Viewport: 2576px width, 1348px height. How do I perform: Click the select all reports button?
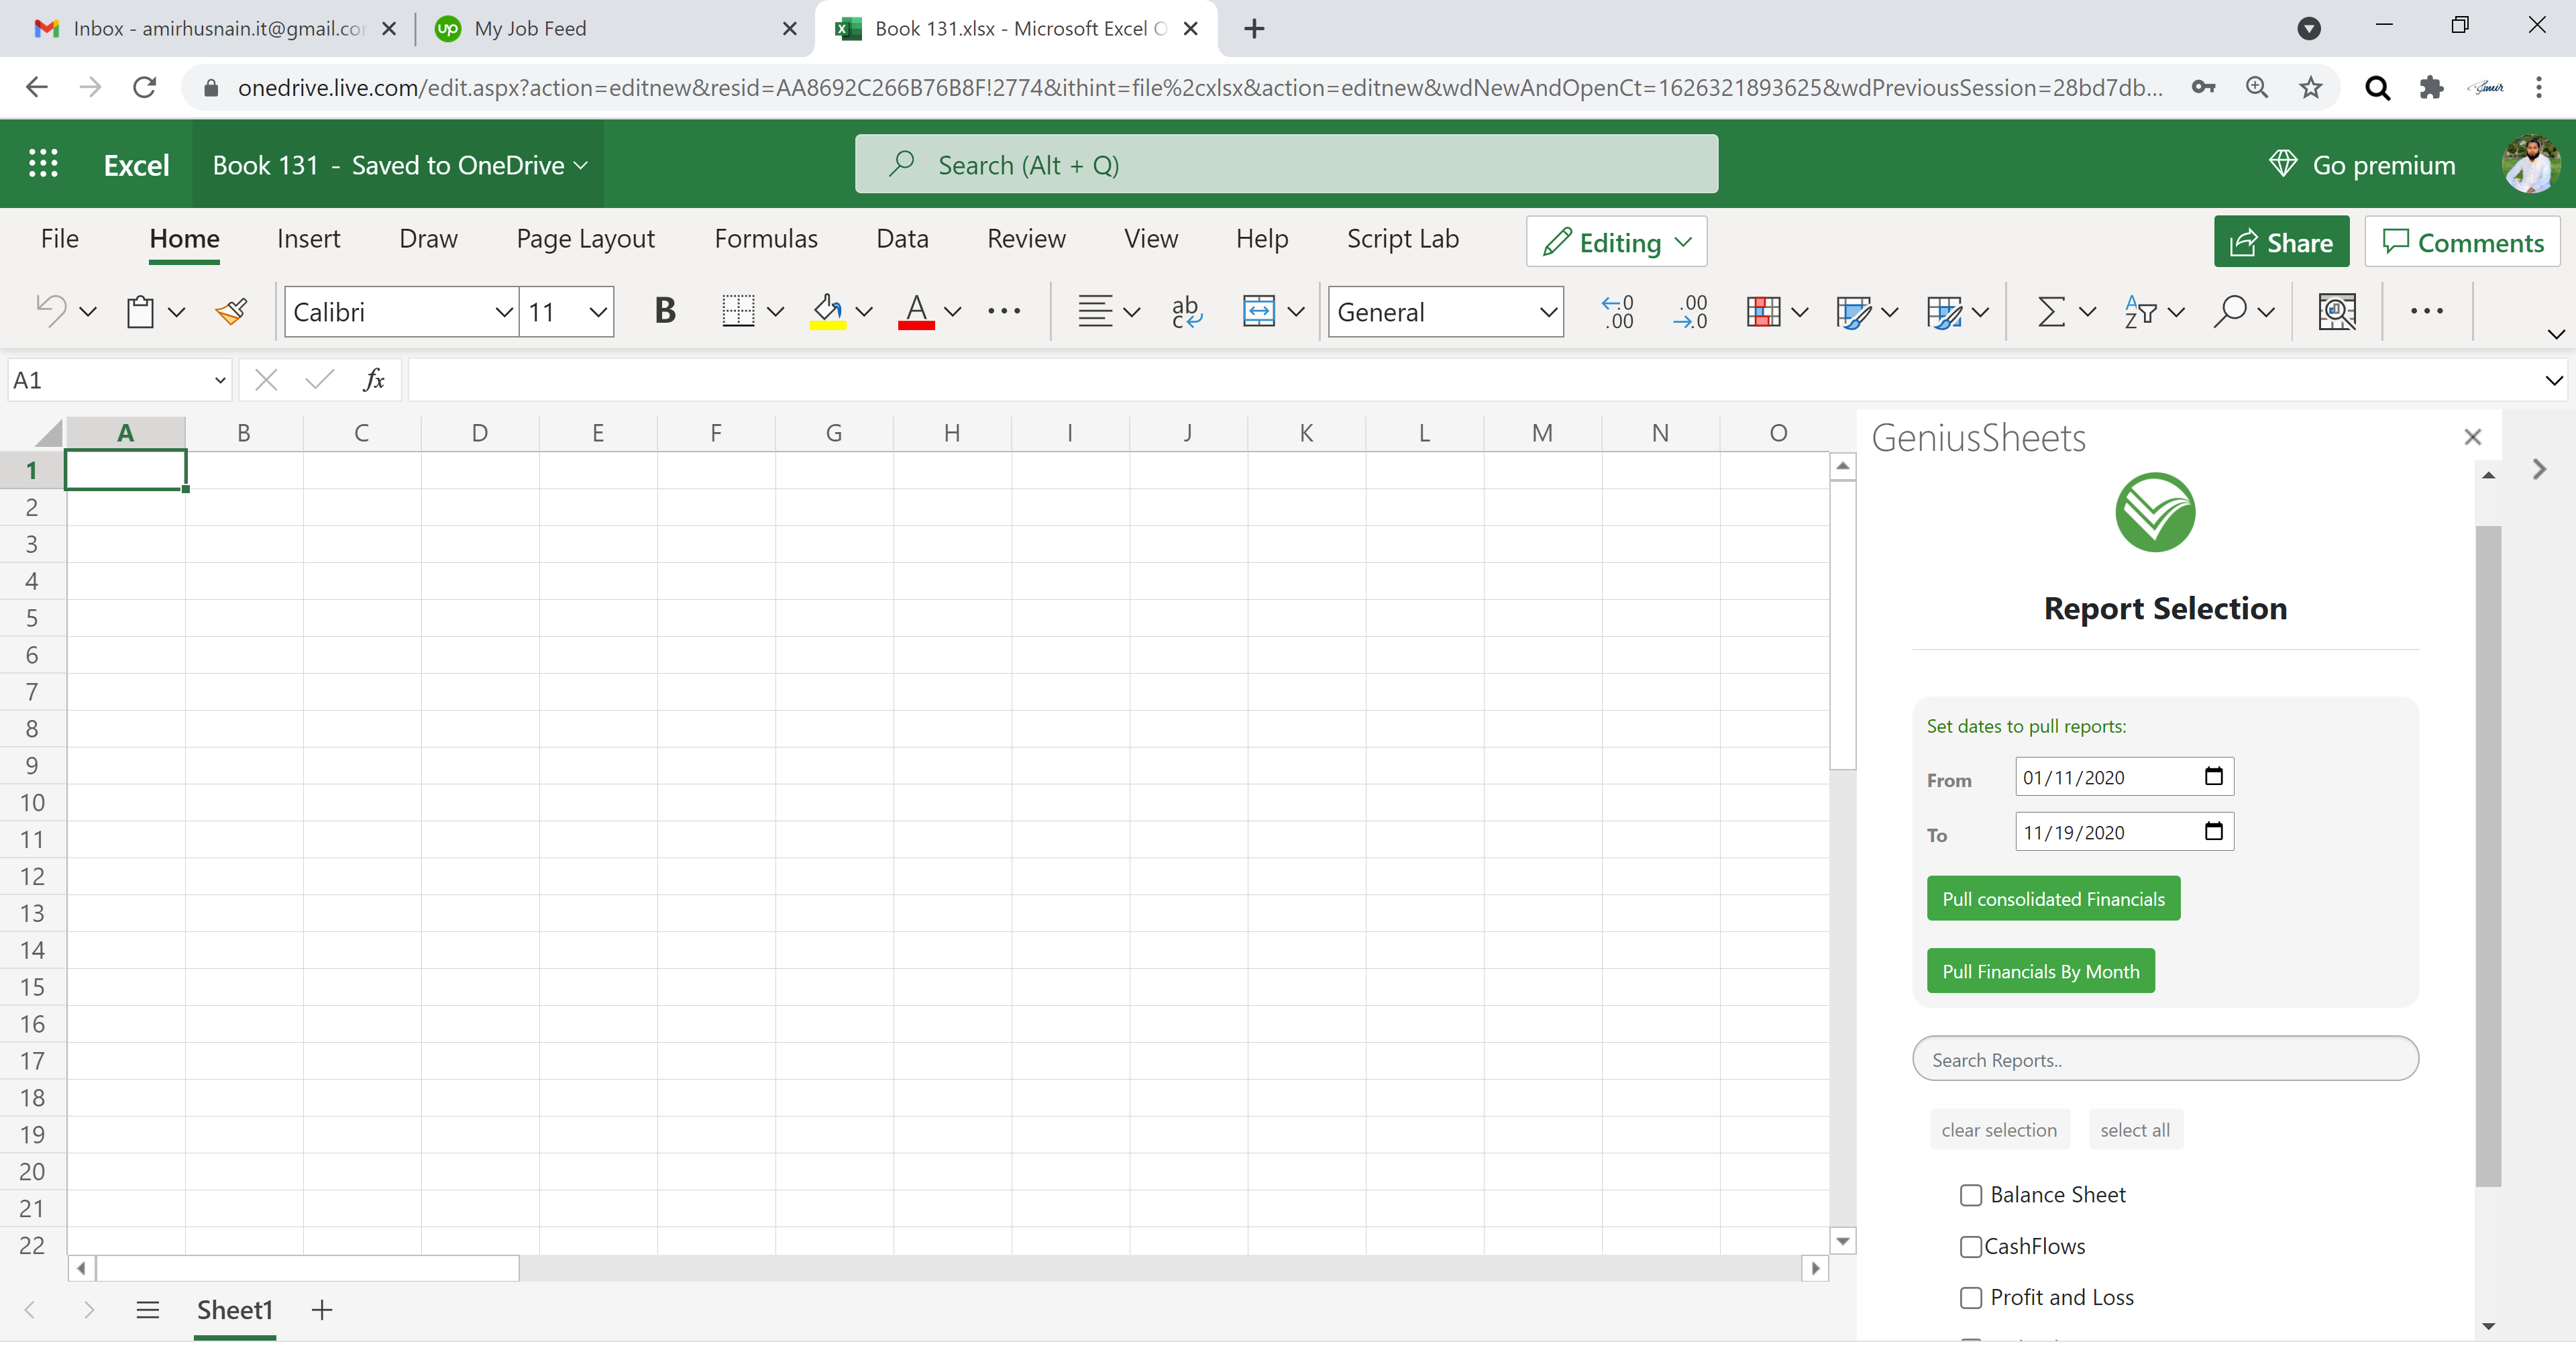tap(2135, 1129)
